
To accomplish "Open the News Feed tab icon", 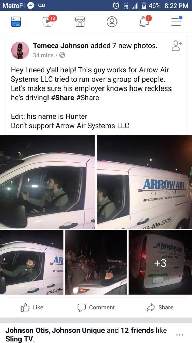I will (x=16, y=22).
